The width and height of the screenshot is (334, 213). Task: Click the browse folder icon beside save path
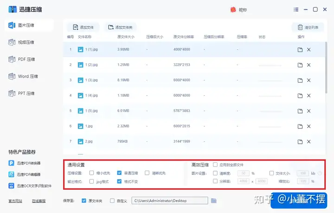point(214,200)
